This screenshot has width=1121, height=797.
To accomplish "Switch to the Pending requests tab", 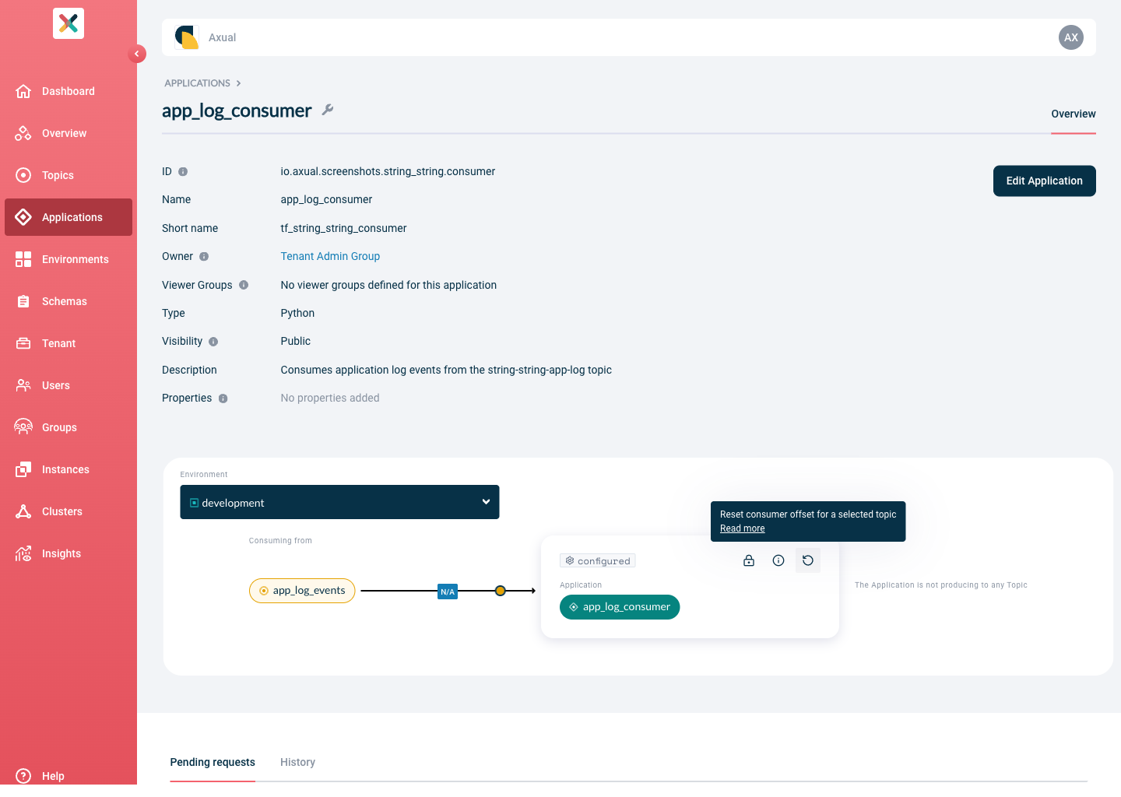I will tap(213, 762).
